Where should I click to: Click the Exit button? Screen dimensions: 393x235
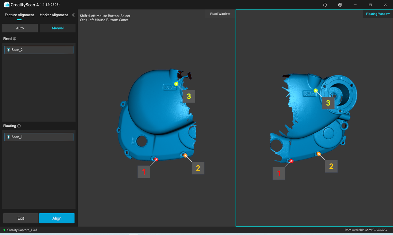(x=21, y=218)
